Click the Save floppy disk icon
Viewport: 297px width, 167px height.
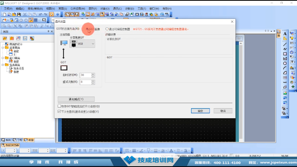click(x=19, y=14)
